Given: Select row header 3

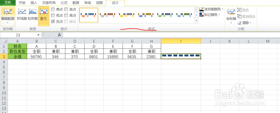Looking at the screenshot, I should click(x=4, y=56).
